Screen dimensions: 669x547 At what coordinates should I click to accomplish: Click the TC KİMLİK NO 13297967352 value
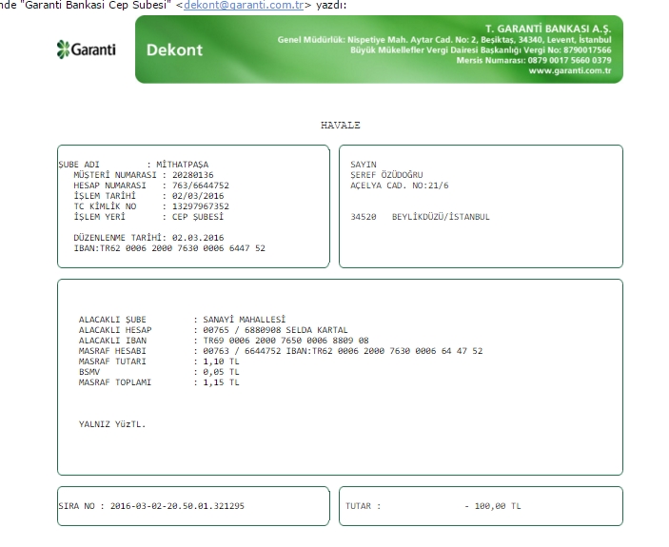click(x=201, y=206)
